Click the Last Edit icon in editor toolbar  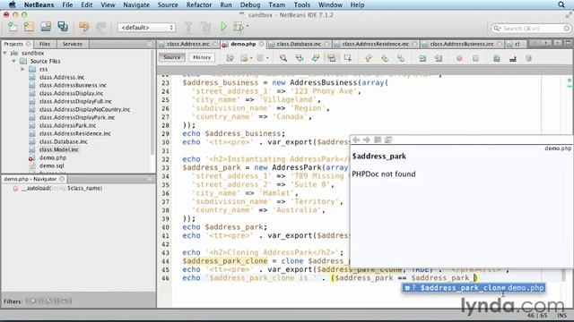[230, 58]
